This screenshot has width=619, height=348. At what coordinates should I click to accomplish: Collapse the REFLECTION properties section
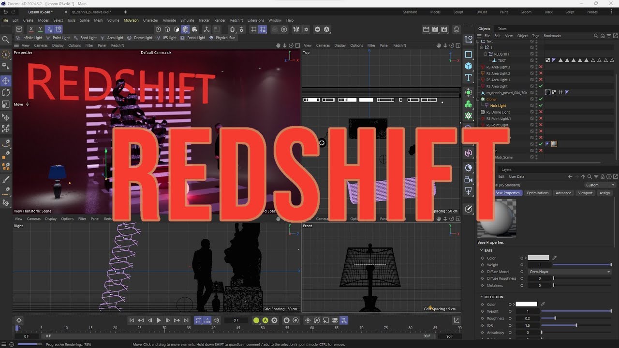482,297
